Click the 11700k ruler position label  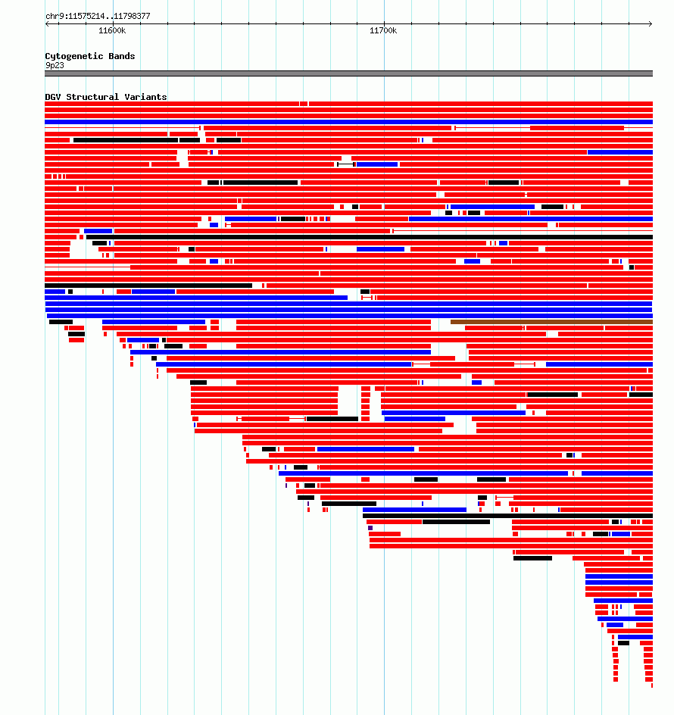(383, 30)
